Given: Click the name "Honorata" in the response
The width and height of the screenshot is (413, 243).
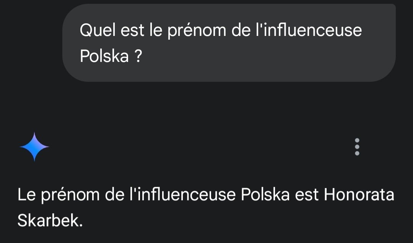Looking at the screenshot, I should click(x=359, y=195).
